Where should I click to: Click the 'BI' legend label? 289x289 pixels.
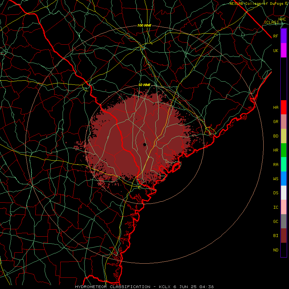point(276,236)
